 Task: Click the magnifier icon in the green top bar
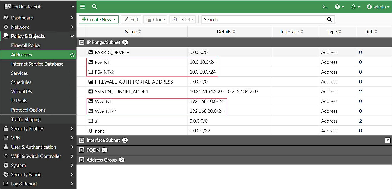point(94,7)
